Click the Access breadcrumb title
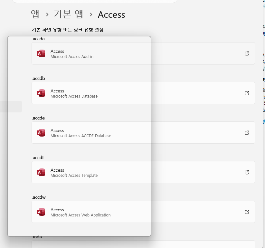 tap(111, 14)
